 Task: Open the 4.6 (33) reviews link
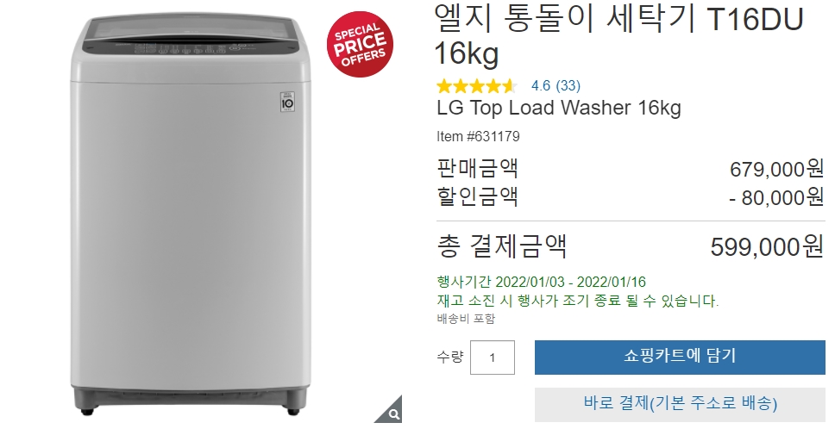(556, 85)
